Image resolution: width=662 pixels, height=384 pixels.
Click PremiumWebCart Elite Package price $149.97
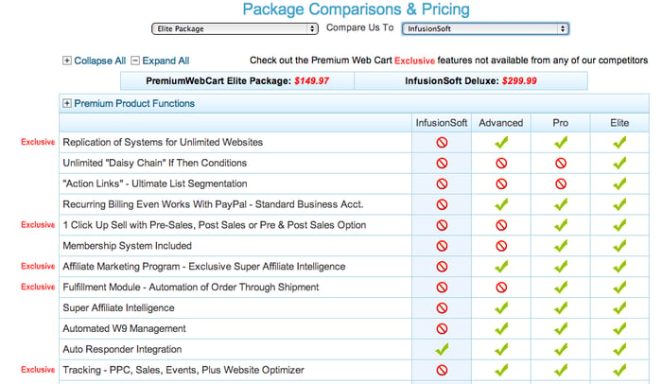[311, 81]
